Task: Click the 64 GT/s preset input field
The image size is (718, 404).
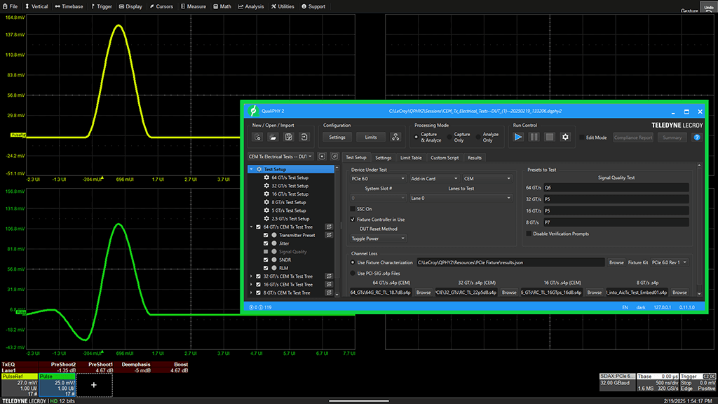Action: [615, 188]
